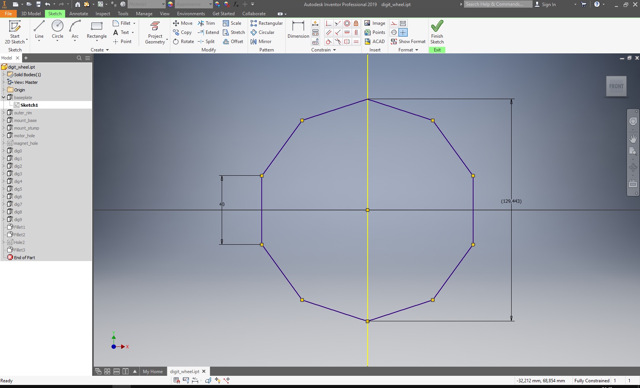Click the Trim button

click(x=206, y=23)
